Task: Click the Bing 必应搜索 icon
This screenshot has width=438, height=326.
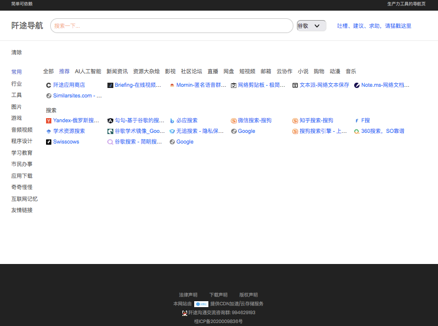Action: pos(172,121)
